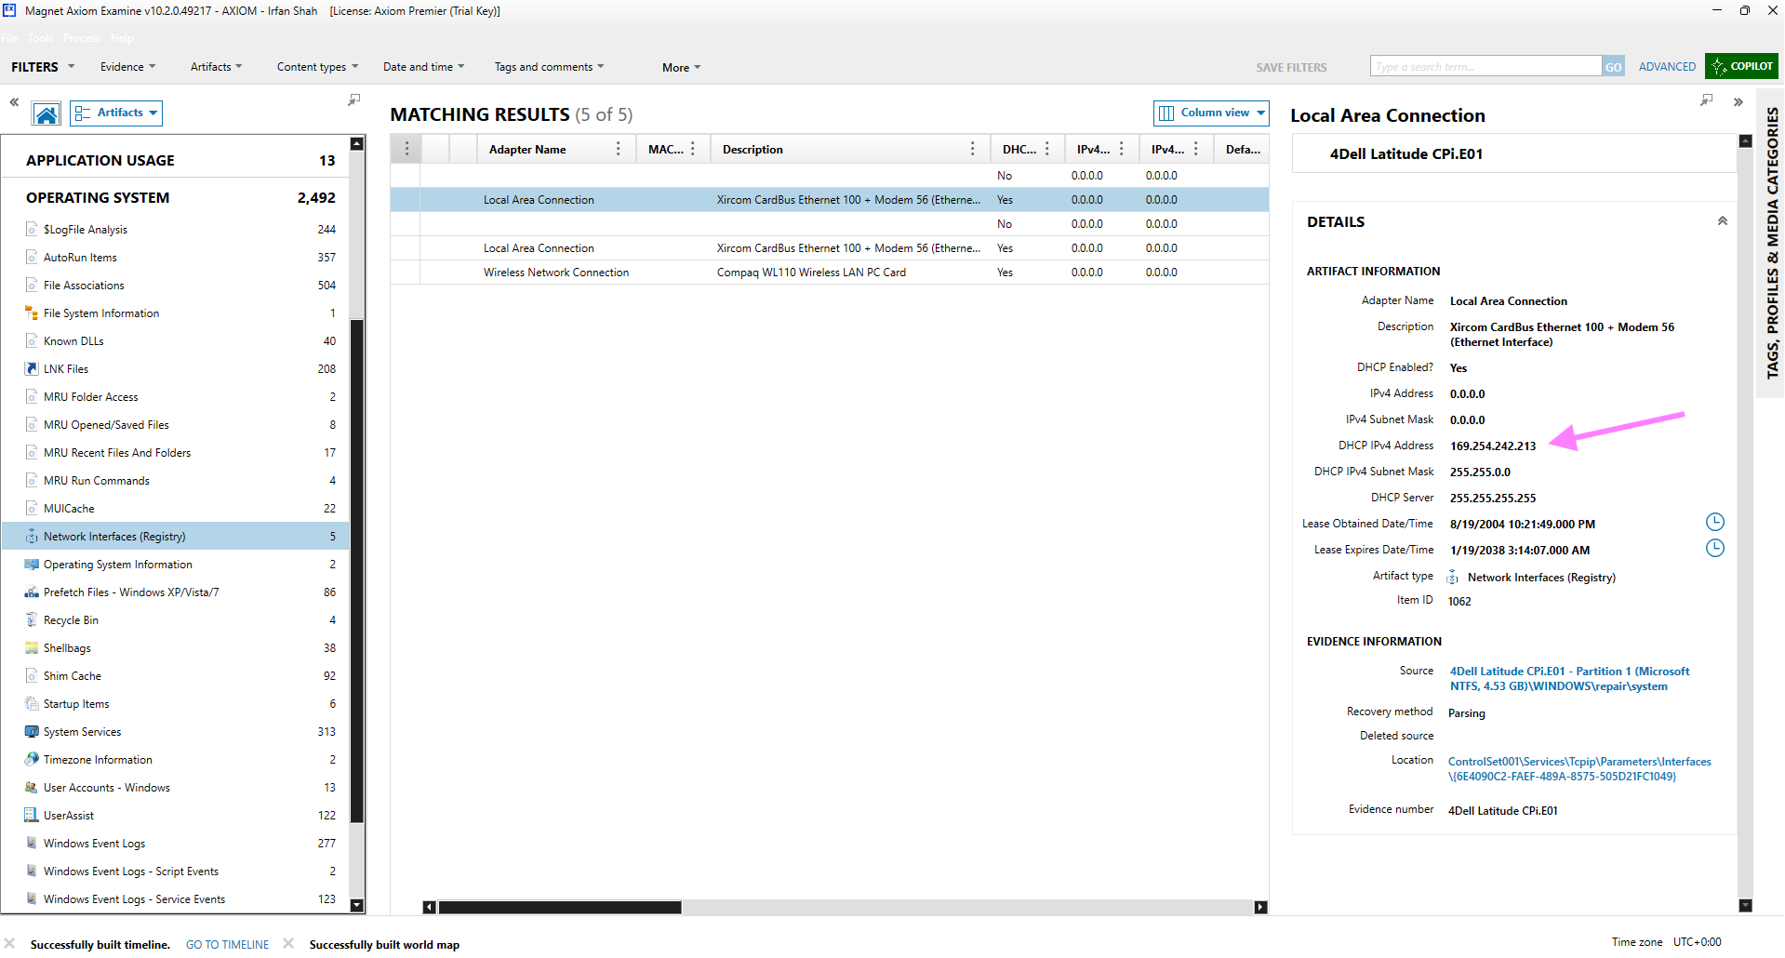Switch the Artifacts explorer dropdown

tap(116, 113)
